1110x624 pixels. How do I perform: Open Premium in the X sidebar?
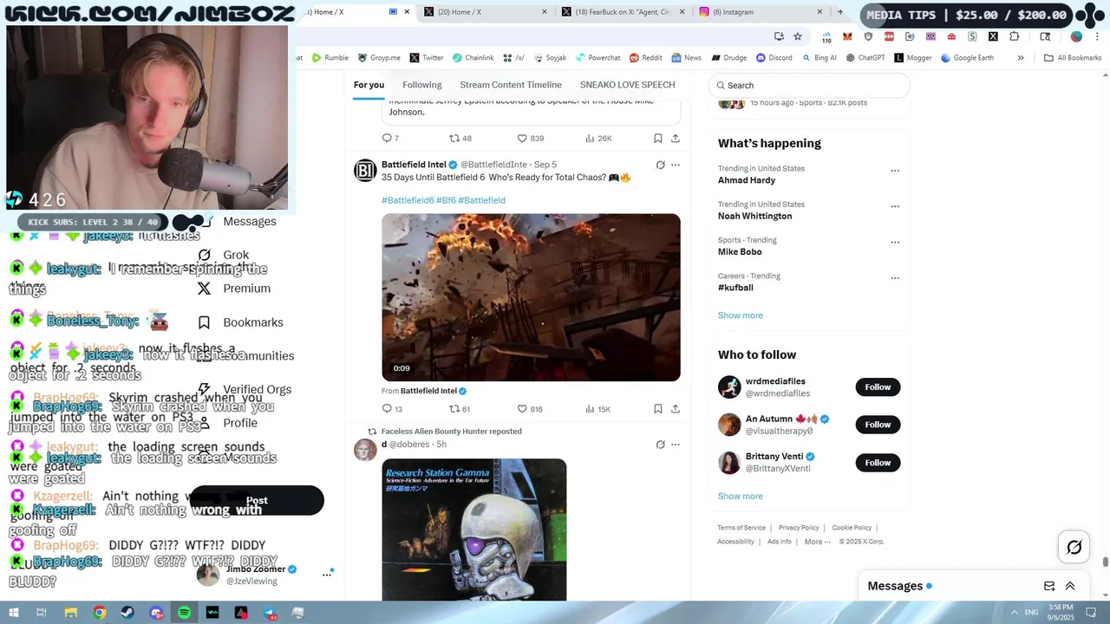[x=233, y=289]
